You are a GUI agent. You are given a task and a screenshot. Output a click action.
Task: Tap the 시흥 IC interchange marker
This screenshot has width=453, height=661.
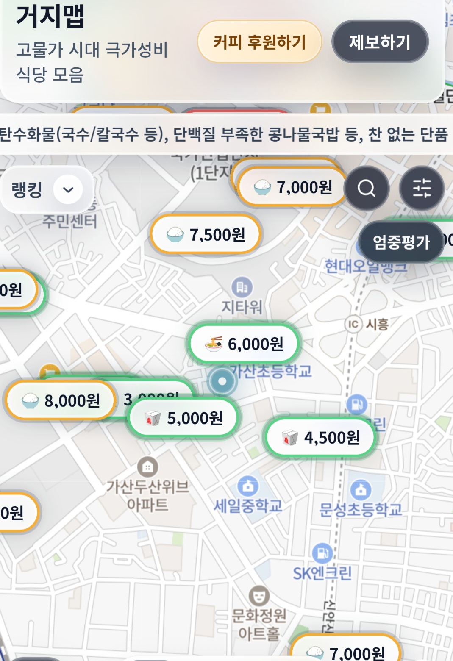coord(353,325)
